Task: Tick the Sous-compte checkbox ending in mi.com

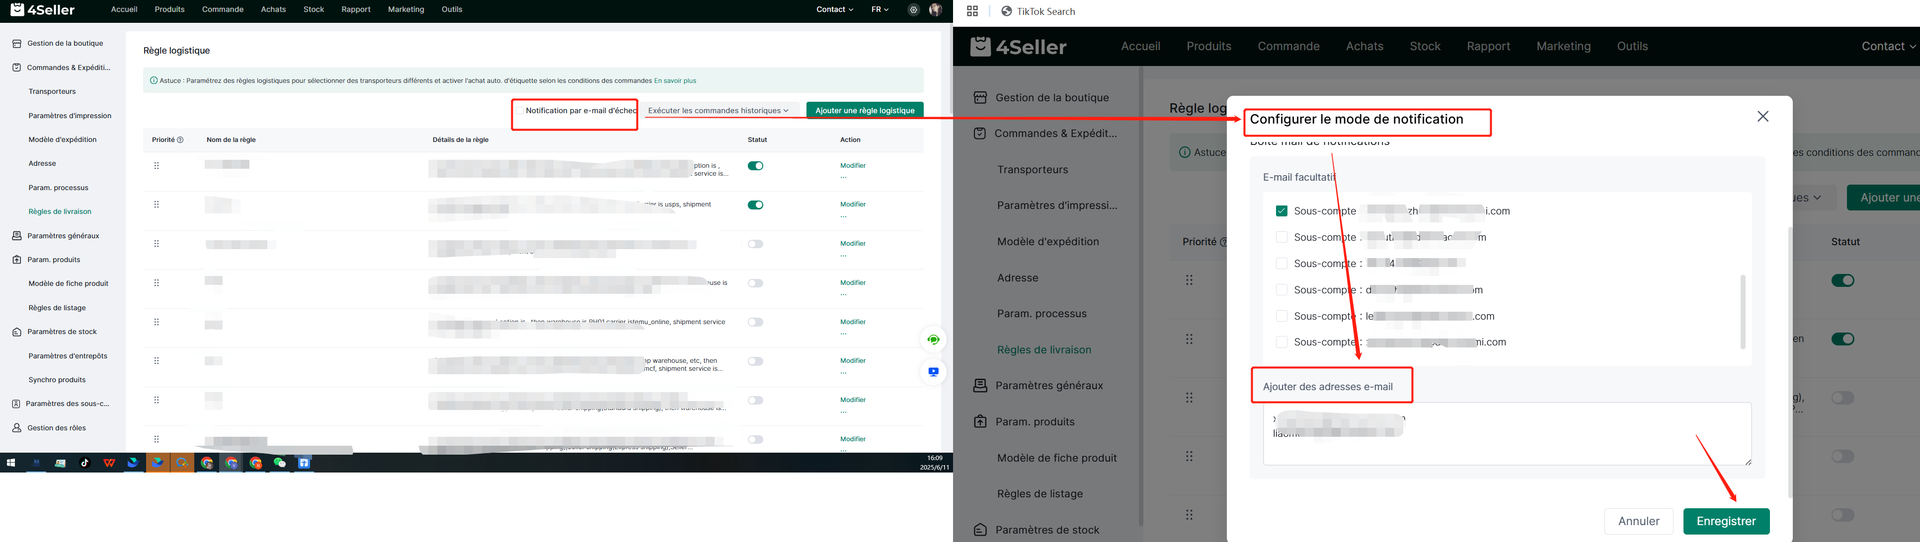Action: (x=1281, y=342)
